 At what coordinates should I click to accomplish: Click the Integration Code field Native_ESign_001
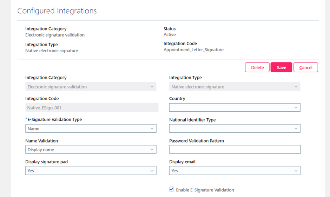[92, 107]
